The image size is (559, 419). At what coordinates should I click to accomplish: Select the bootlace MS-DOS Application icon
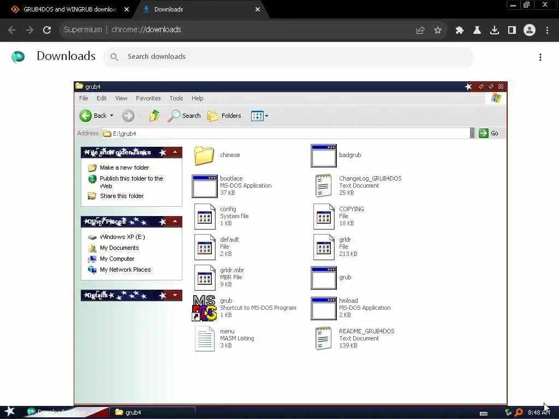(205, 186)
